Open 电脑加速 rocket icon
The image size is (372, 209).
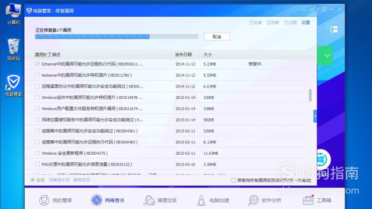[x=202, y=200]
